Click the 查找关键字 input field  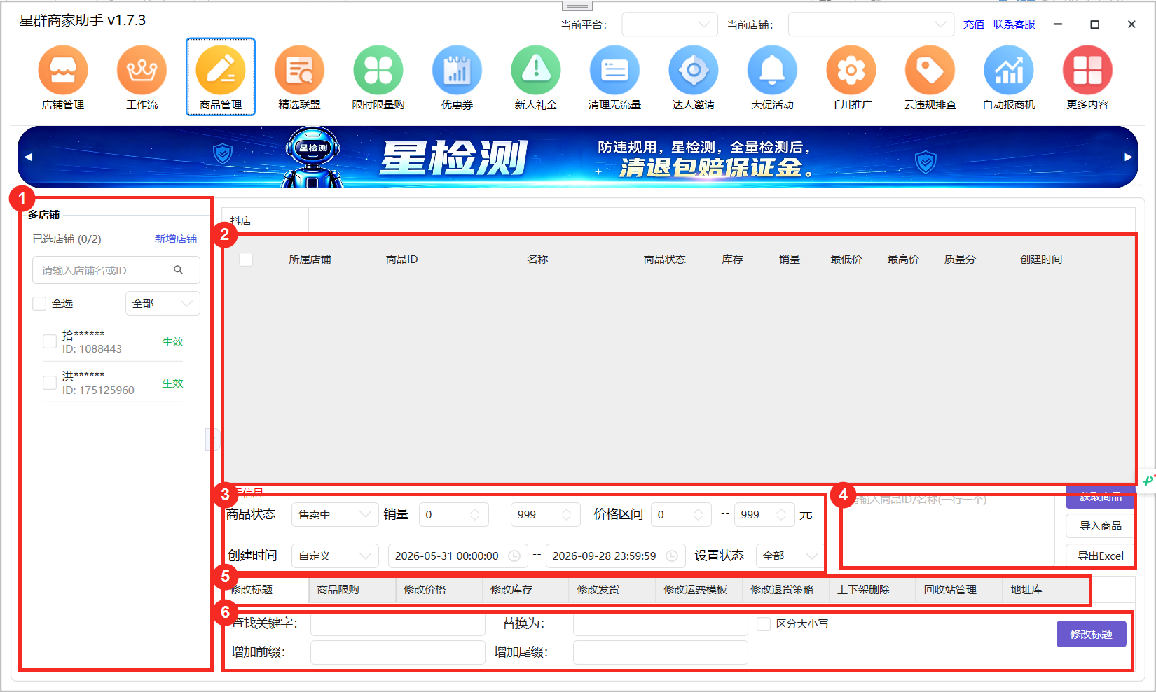[398, 623]
